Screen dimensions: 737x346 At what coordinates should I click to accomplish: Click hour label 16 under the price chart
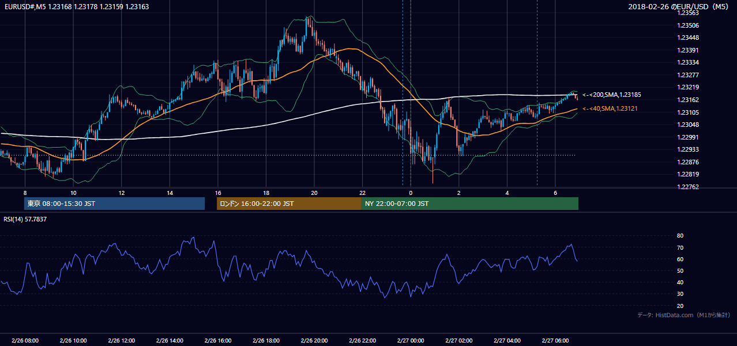tap(217, 193)
